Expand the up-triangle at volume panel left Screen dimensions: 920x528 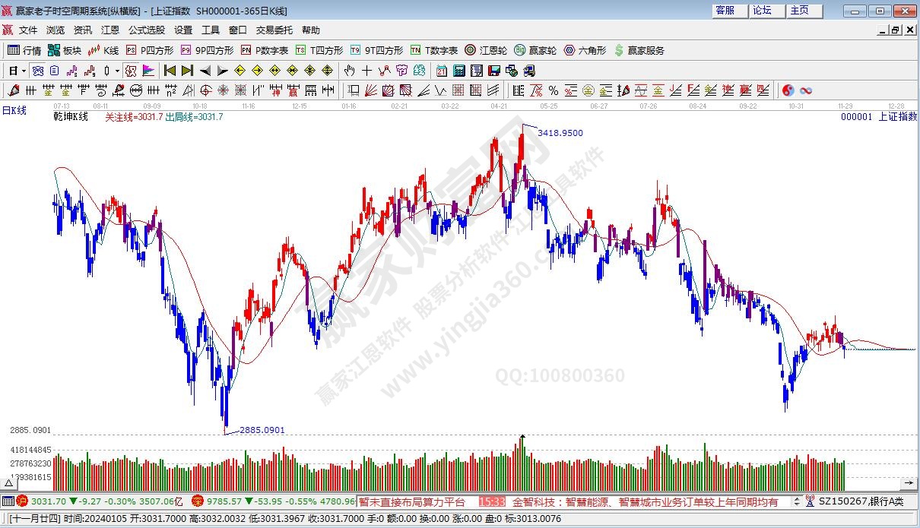[x=11, y=482]
